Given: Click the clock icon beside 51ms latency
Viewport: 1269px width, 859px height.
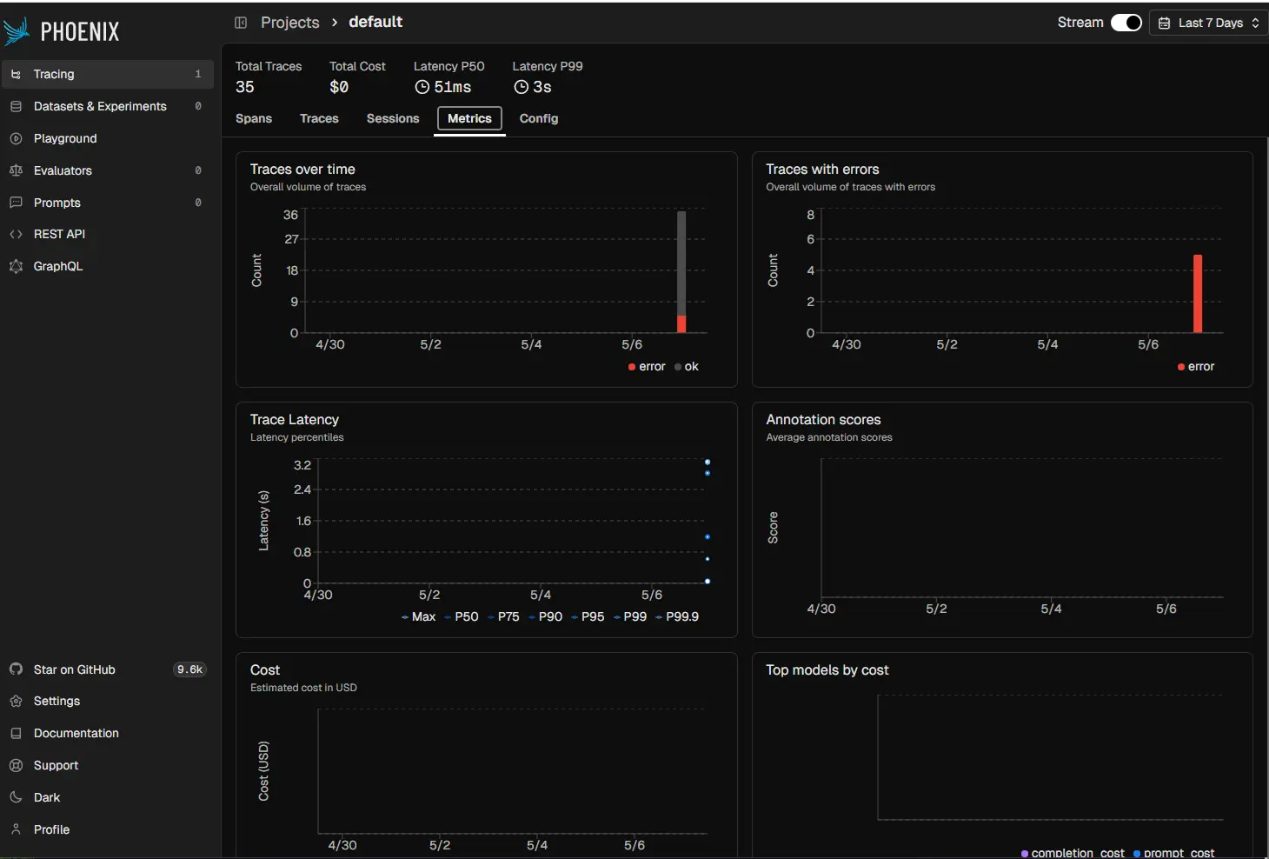Looking at the screenshot, I should click(x=422, y=87).
